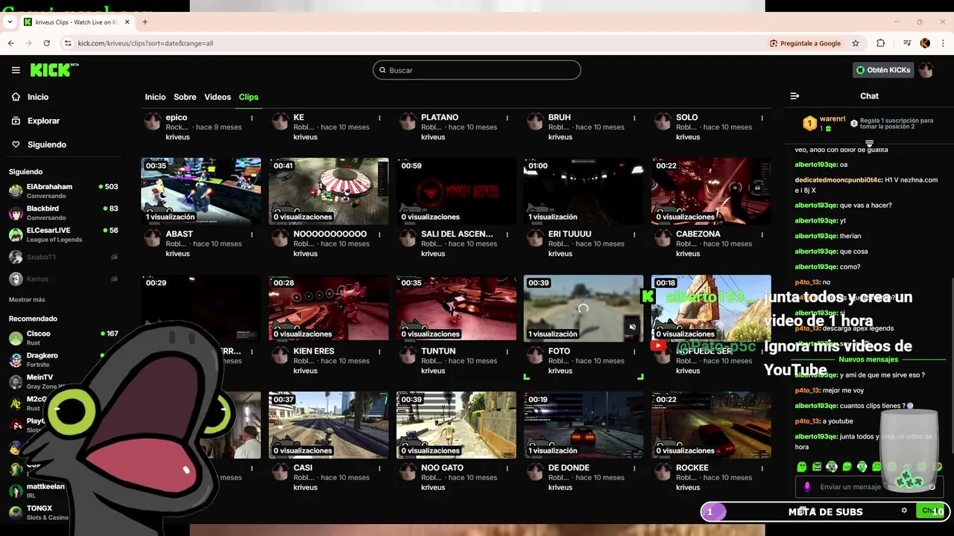Open options menu for the PLATANO clip

(x=507, y=118)
